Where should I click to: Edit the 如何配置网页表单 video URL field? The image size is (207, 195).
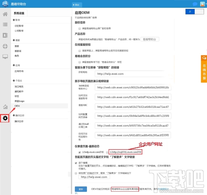[x=133, y=116]
